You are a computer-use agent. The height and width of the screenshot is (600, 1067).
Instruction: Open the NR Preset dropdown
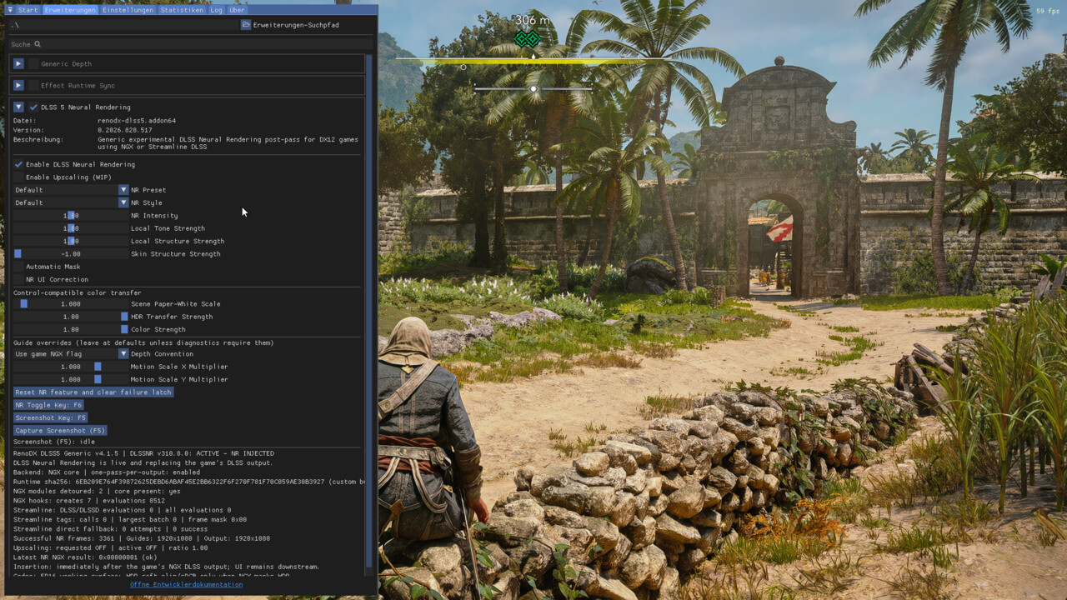pos(71,190)
